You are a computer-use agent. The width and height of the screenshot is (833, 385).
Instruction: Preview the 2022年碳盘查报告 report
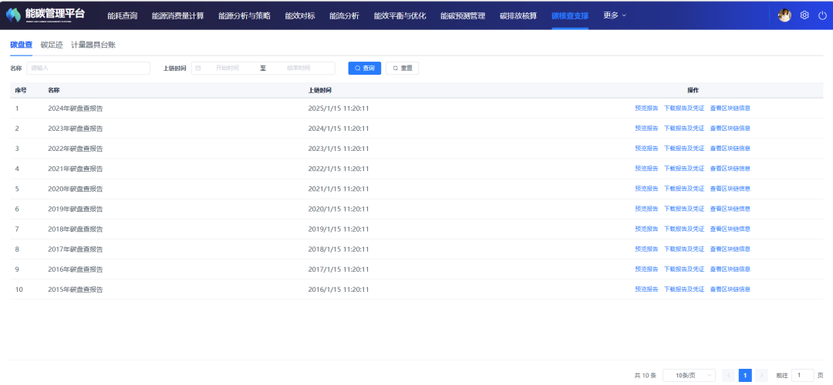646,149
